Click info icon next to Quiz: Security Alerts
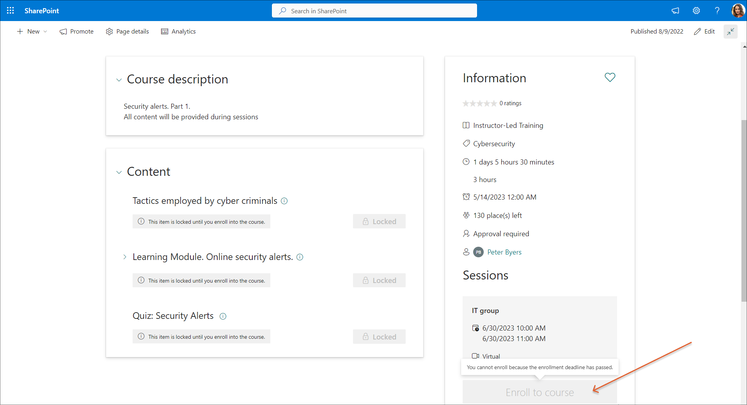Screen dimensions: 747x405 pyautogui.click(x=223, y=316)
